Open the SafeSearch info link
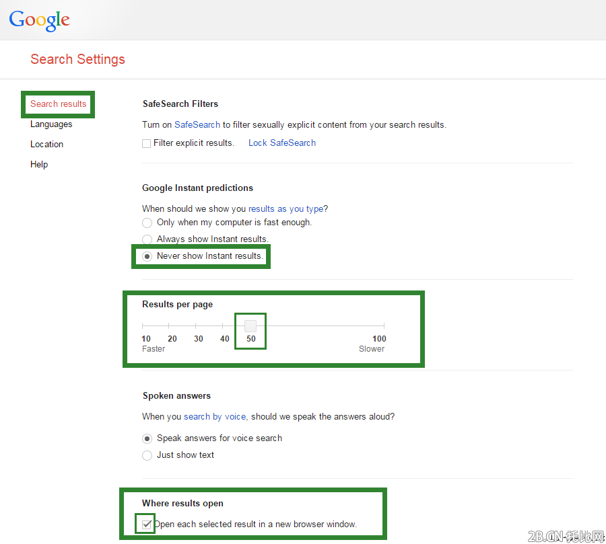Viewport: 606px width, 544px height. [197, 125]
